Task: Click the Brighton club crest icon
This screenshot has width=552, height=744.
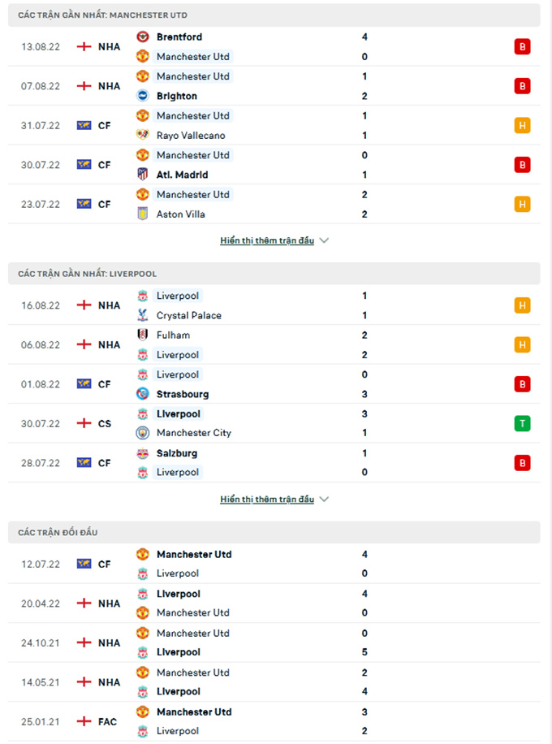Action: click(143, 96)
